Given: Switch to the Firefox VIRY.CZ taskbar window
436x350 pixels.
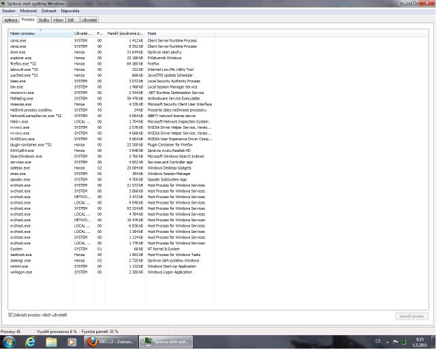Looking at the screenshot, I should 110,342.
